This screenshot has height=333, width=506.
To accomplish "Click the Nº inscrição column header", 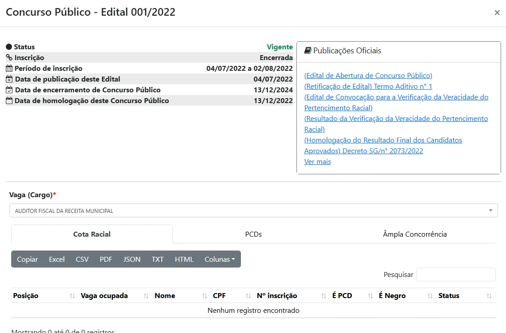I will click(x=277, y=295).
